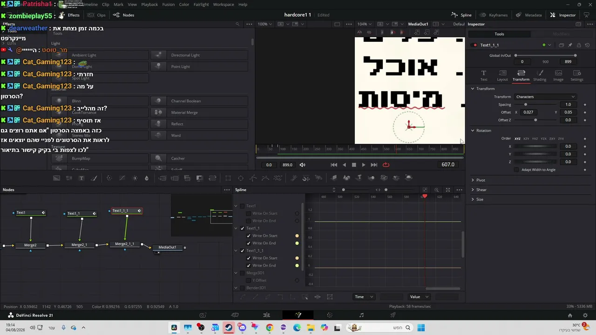Add an Ellipse mask from the toolbar
Image resolution: width=596 pixels, height=335 pixels.
click(241, 178)
